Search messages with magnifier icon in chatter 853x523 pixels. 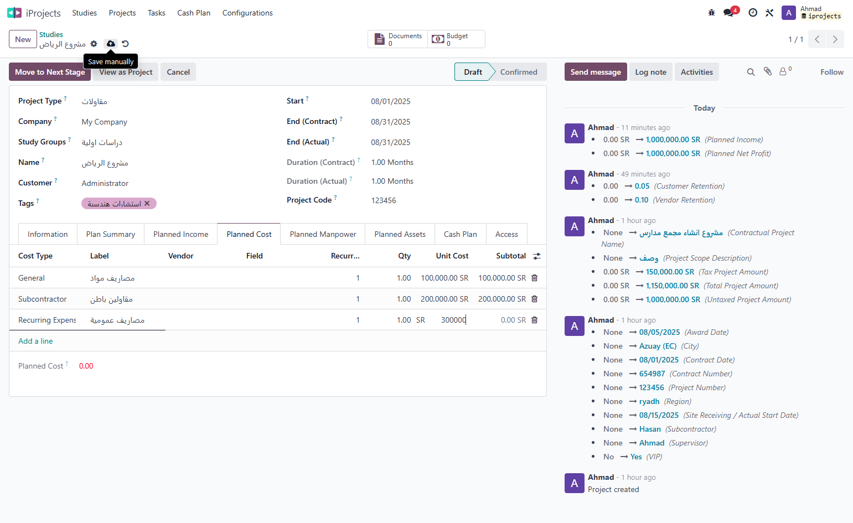(751, 72)
